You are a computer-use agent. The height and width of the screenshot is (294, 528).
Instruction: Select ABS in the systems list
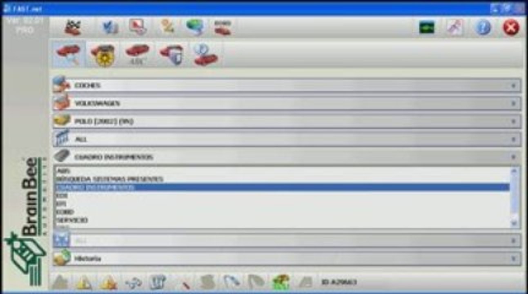282,171
